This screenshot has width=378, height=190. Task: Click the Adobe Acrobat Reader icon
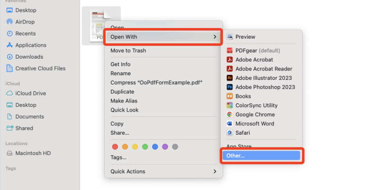coord(230,69)
